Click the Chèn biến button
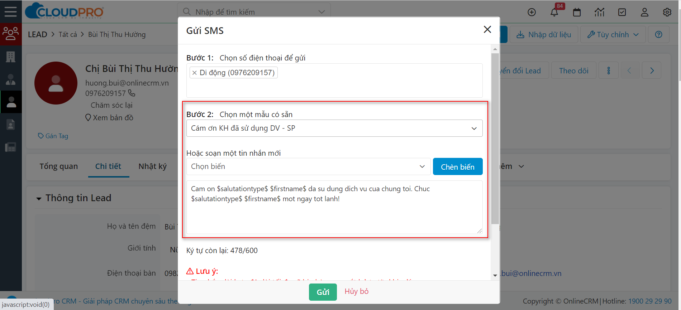The width and height of the screenshot is (681, 310). [x=458, y=166]
